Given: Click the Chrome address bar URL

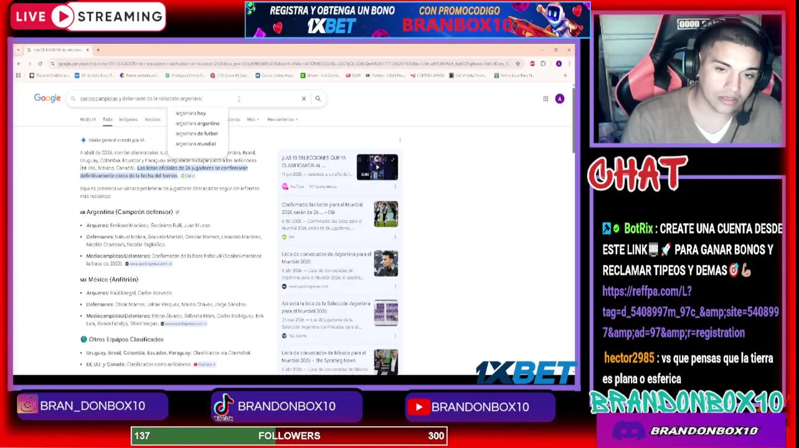Looking at the screenshot, I should tap(283, 63).
